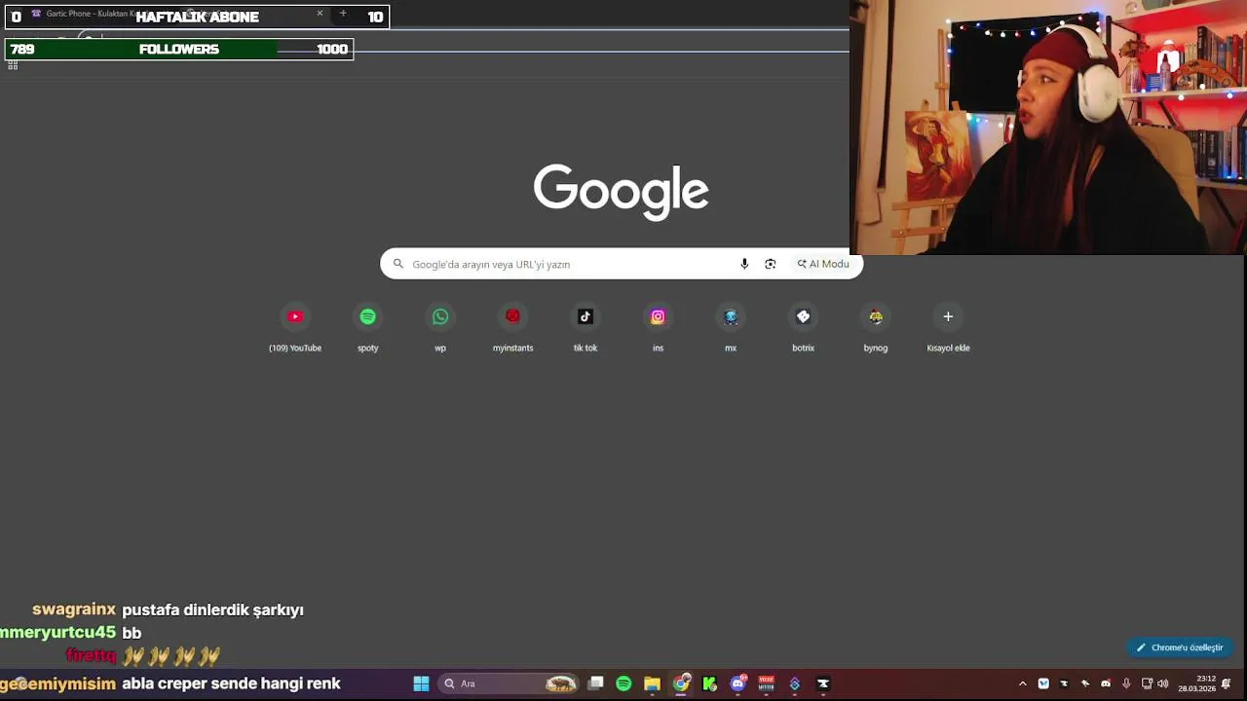Image resolution: width=1247 pixels, height=701 pixels.
Task: Open Spotify from the taskbar
Action: tap(623, 683)
